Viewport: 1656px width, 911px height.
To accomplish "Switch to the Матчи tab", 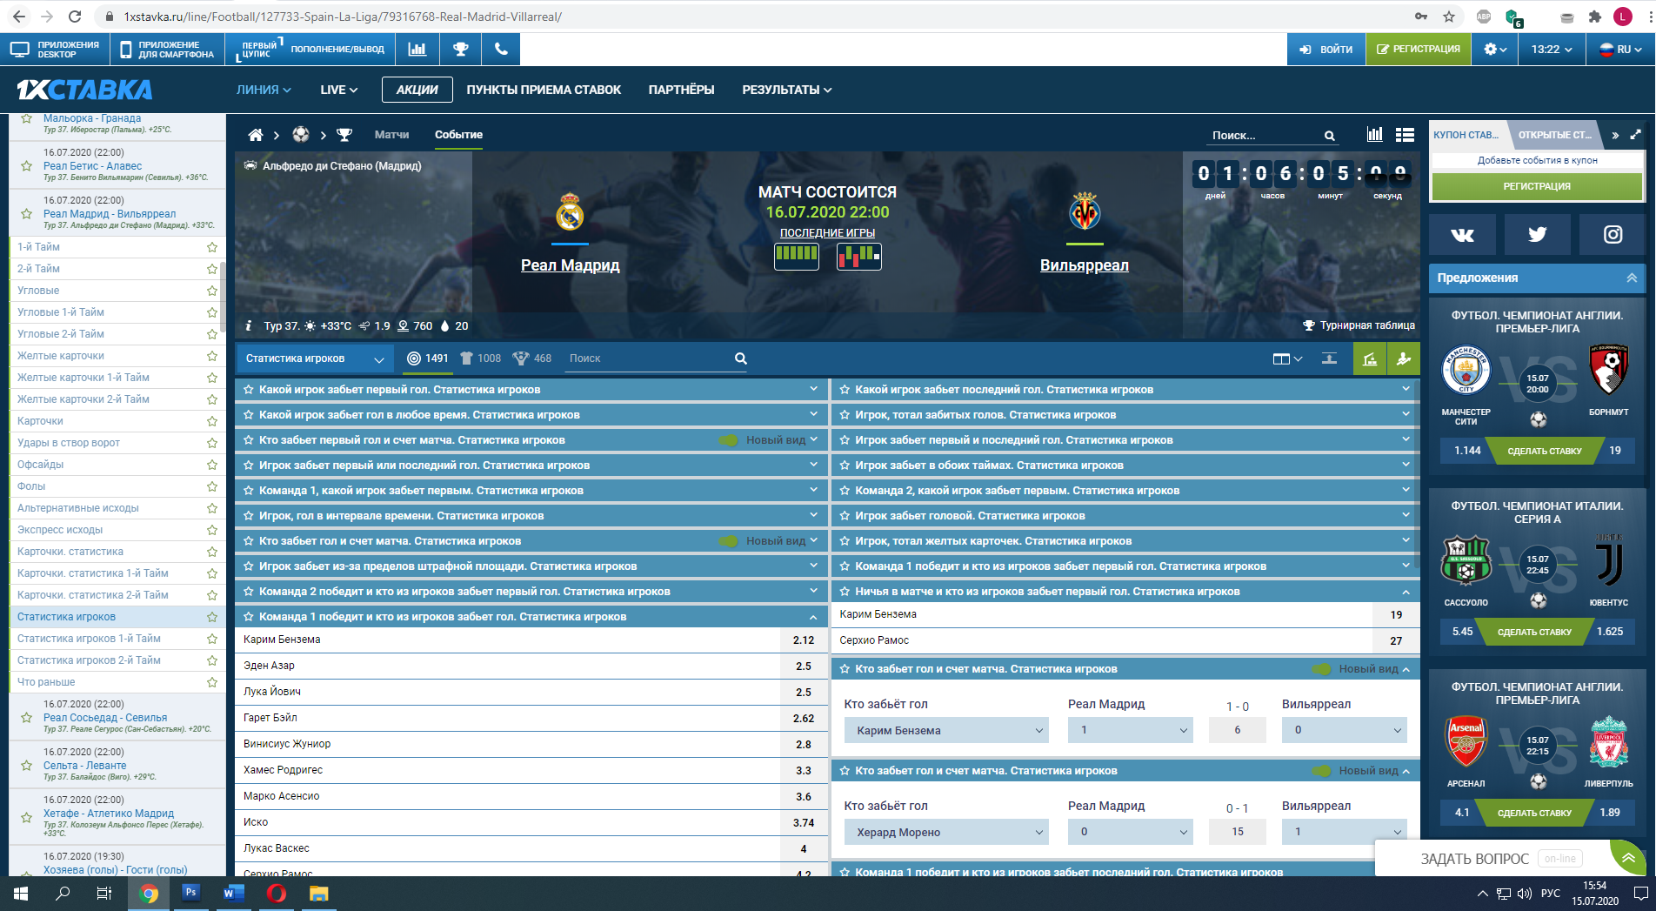I will click(391, 135).
